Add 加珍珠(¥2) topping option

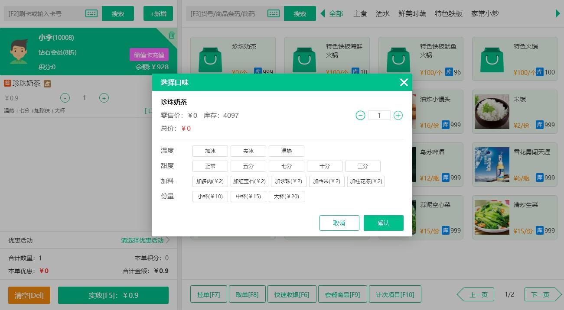pyautogui.click(x=288, y=181)
